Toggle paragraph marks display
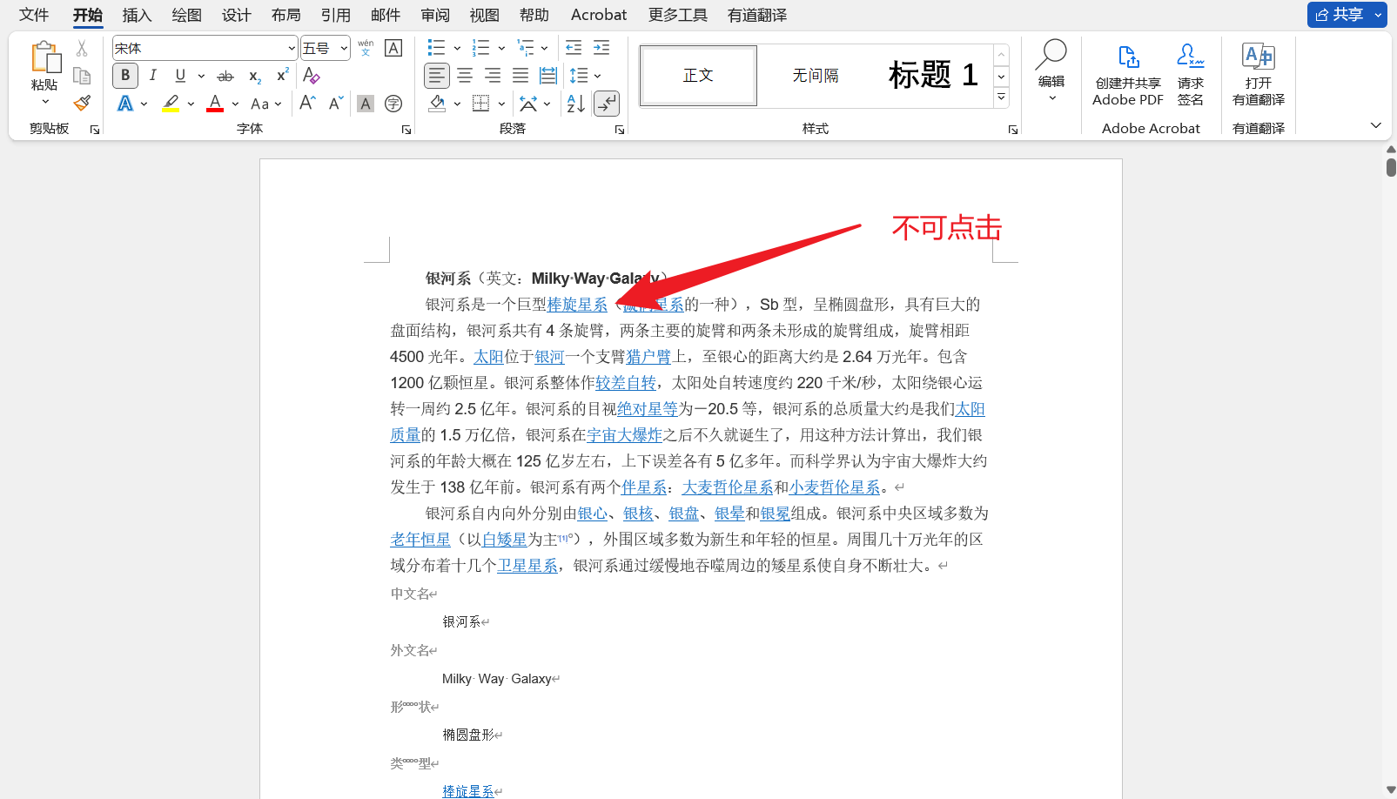Screen dimensions: 1397x799 607,103
